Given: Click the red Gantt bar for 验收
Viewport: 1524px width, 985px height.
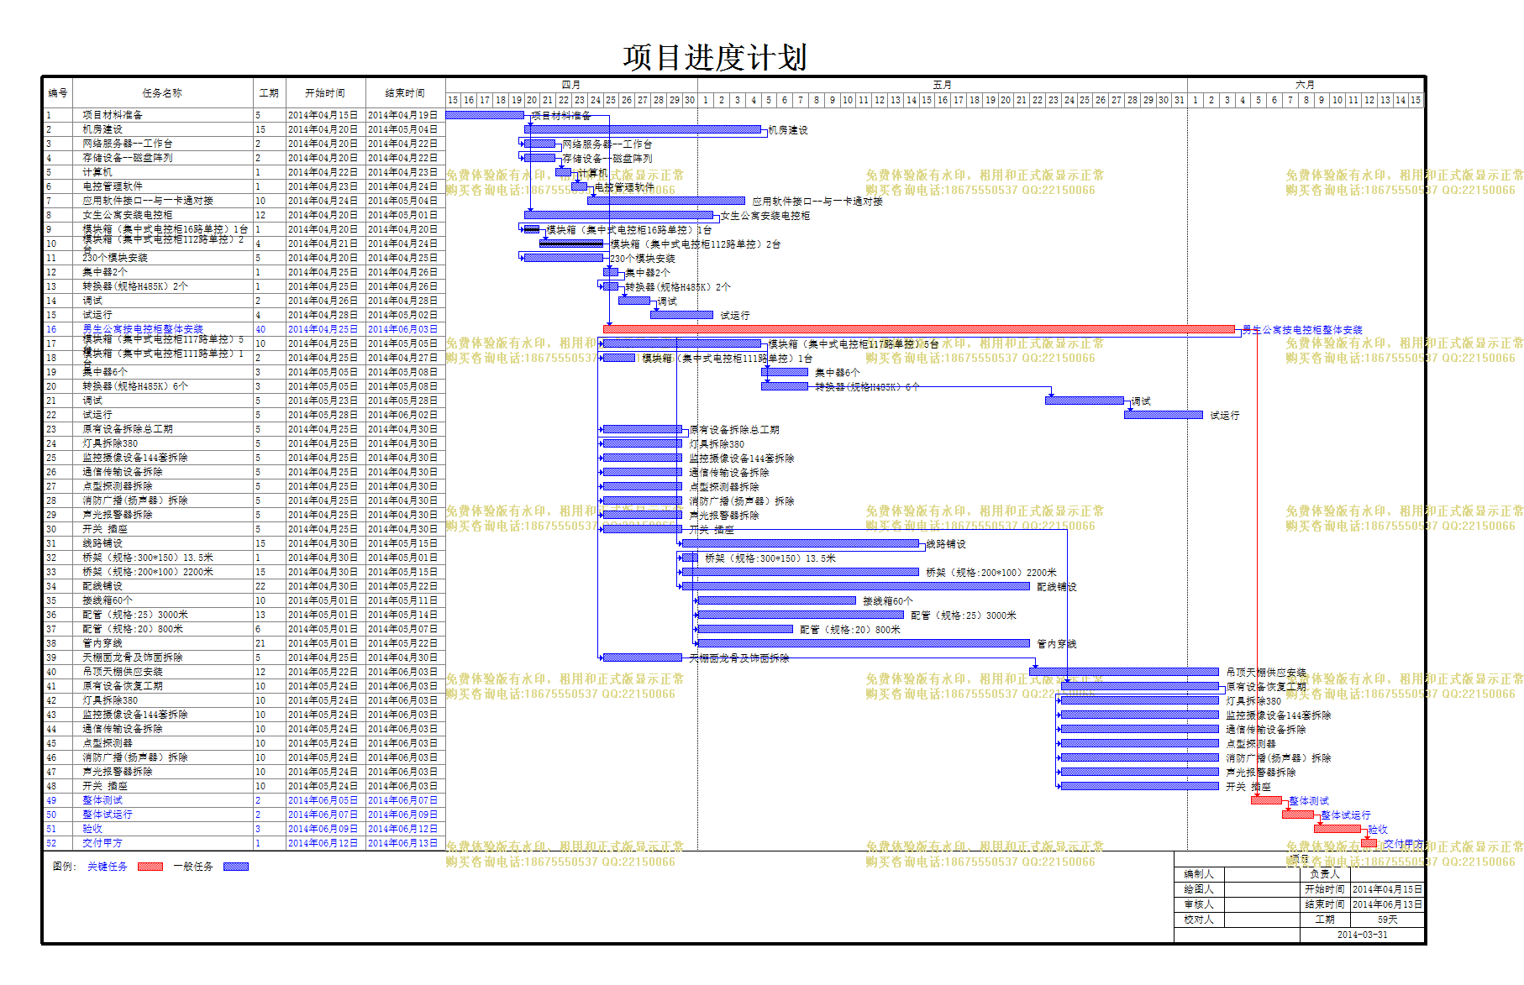Looking at the screenshot, I should 1337,829.
